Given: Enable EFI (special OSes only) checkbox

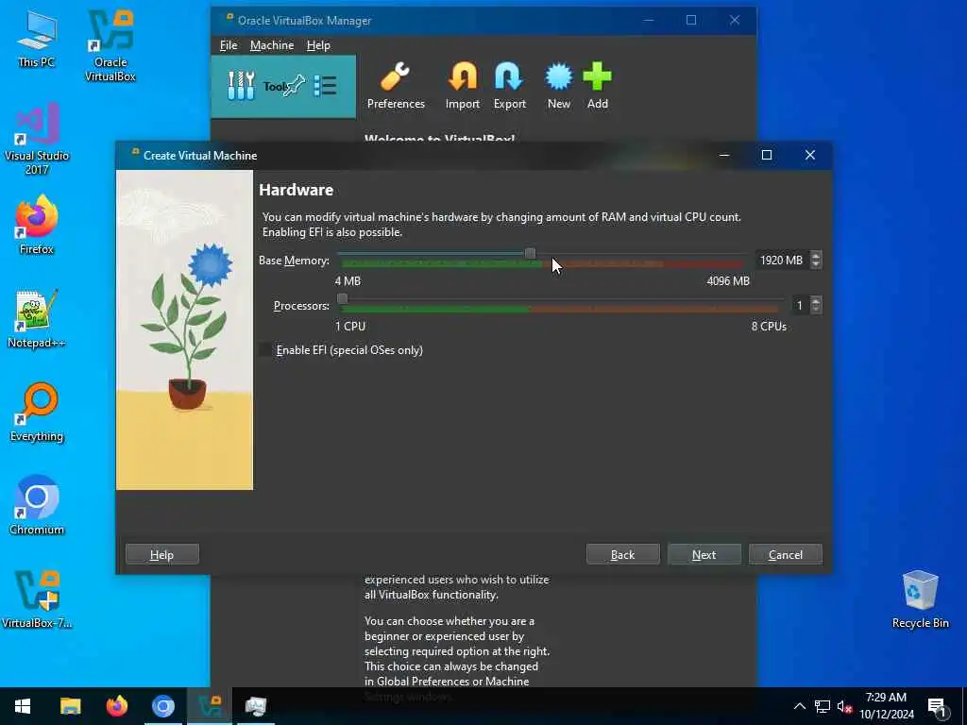Looking at the screenshot, I should click(x=264, y=349).
